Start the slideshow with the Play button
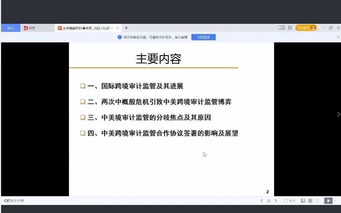 328,200
